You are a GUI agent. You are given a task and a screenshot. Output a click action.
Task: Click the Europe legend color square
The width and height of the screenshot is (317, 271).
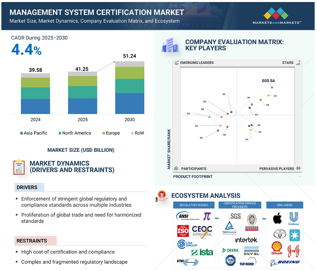pos(104,133)
